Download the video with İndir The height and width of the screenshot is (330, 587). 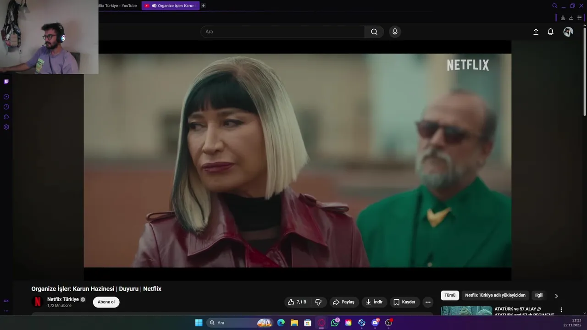(x=374, y=302)
